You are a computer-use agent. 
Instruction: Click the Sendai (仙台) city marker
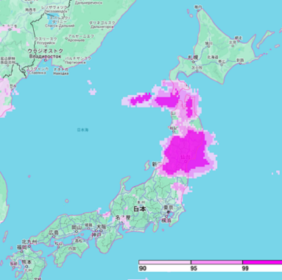pyautogui.click(x=186, y=161)
